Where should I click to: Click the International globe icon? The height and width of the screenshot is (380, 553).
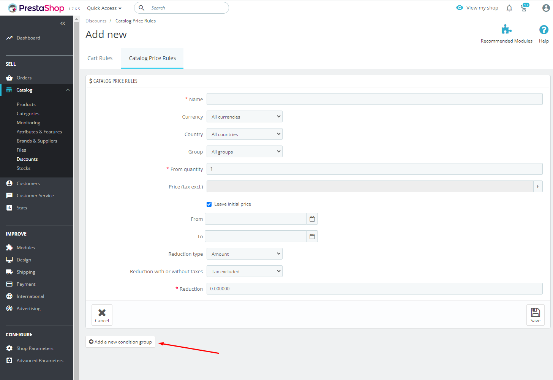pyautogui.click(x=9, y=296)
